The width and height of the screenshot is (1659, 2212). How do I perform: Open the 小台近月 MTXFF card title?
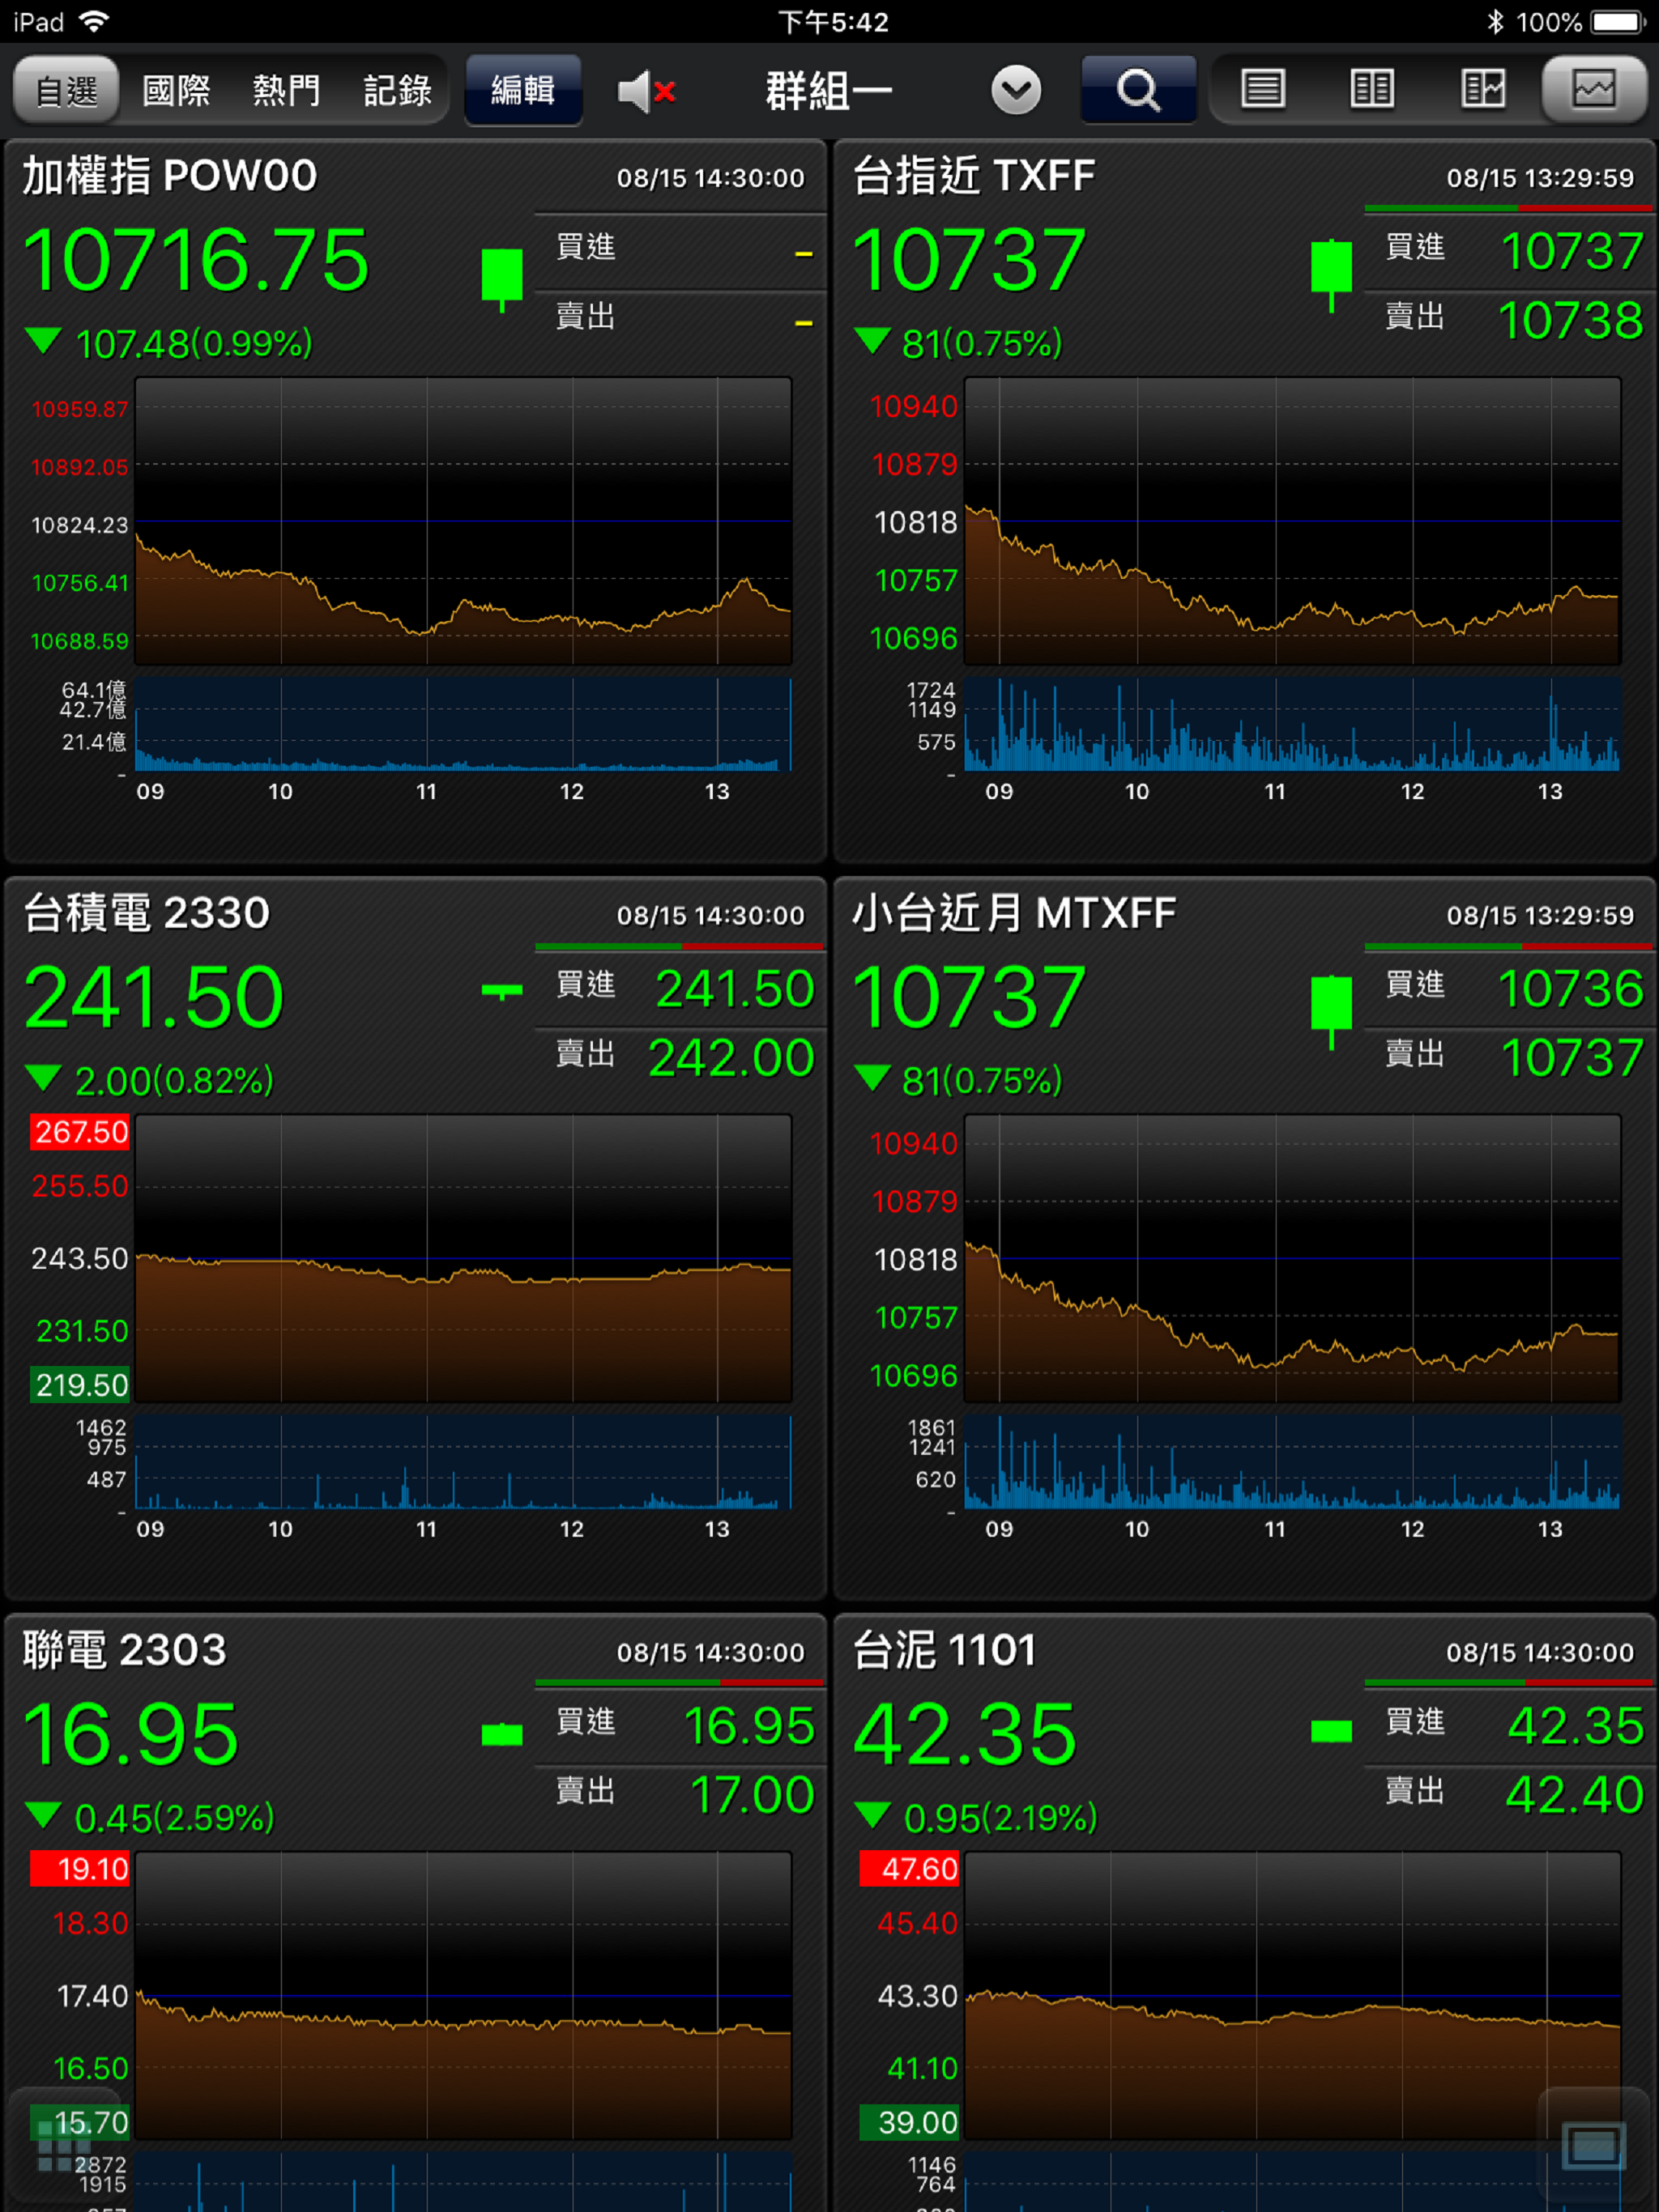[1013, 912]
